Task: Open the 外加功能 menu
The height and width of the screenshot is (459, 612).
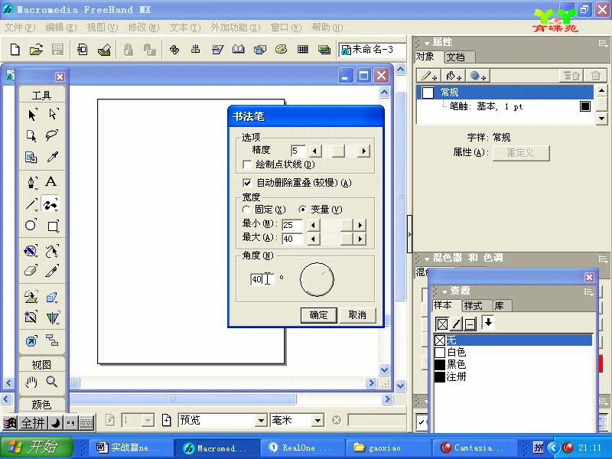Action: [236, 28]
